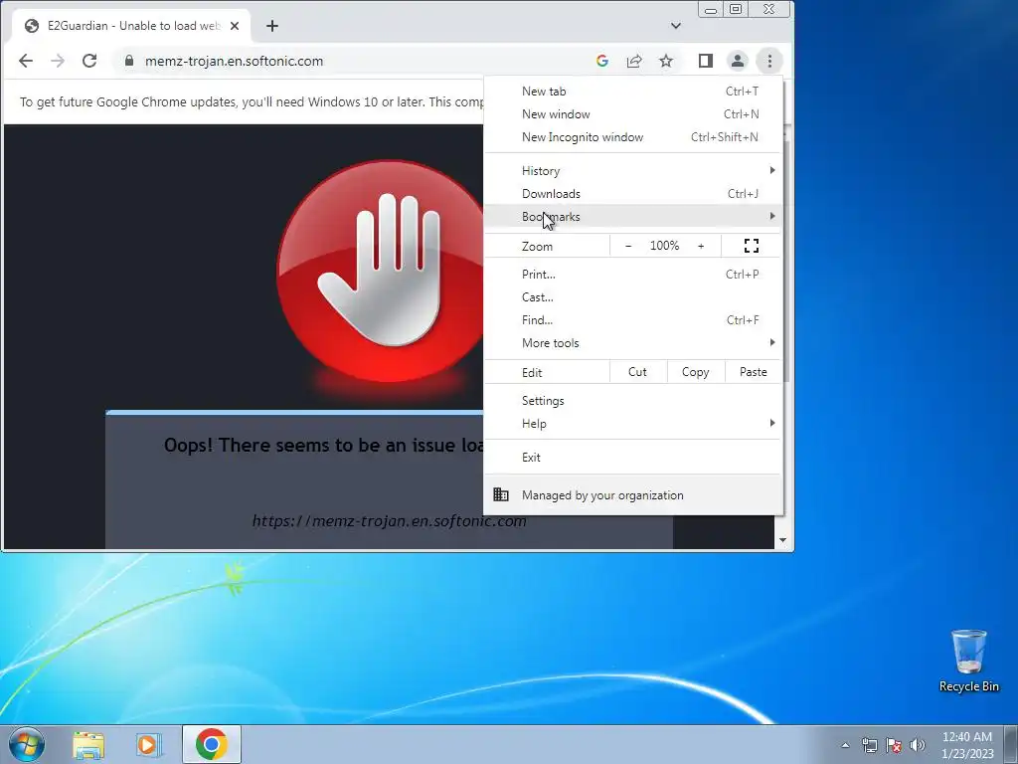1018x764 pixels.
Task: Click the Cut button in Edit row
Action: (x=637, y=372)
